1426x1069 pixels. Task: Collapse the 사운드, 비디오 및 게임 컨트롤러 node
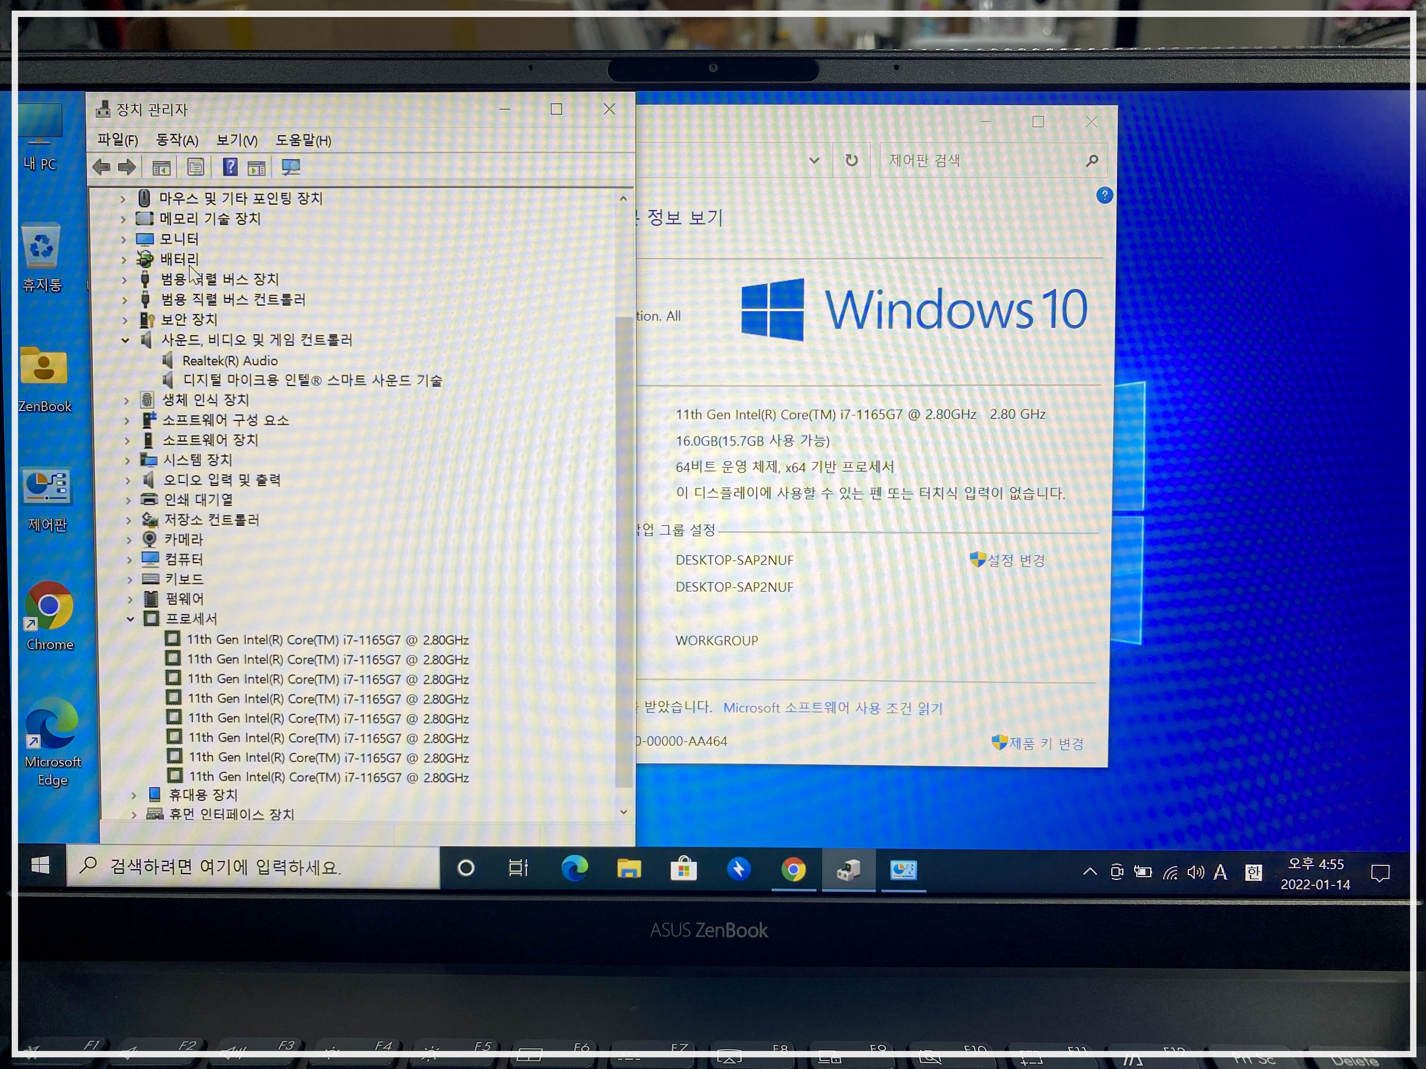(126, 340)
